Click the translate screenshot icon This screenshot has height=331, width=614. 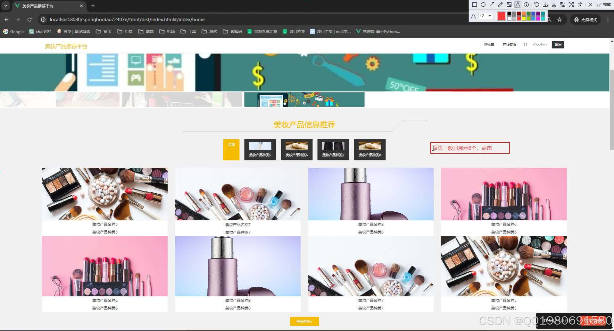562,4
